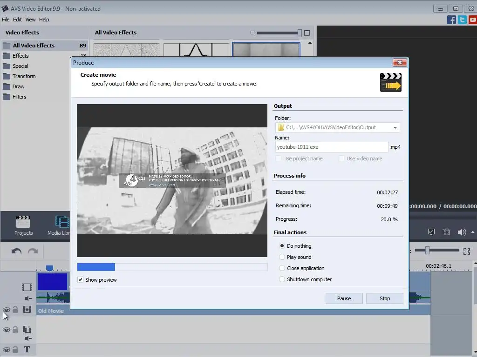Select the text track T icon

(27, 350)
